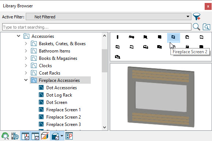Click the crossed-out box preview icon

coord(45,136)
